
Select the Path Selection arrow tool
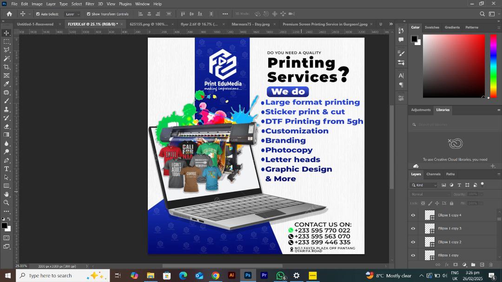click(7, 177)
